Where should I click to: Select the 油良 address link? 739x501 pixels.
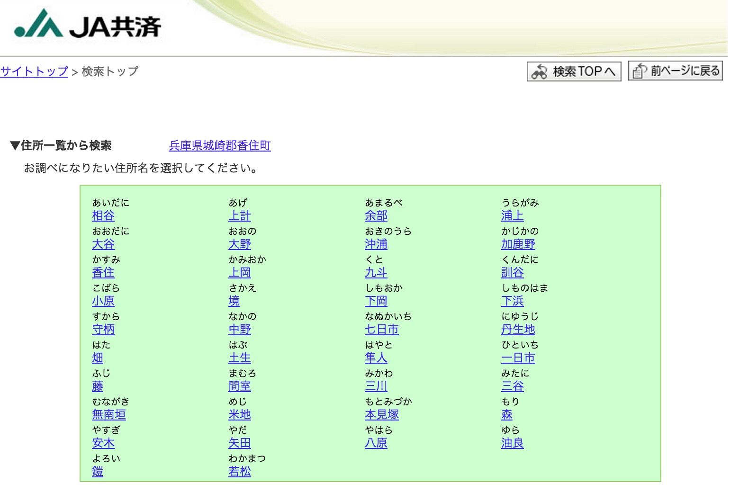tap(513, 443)
